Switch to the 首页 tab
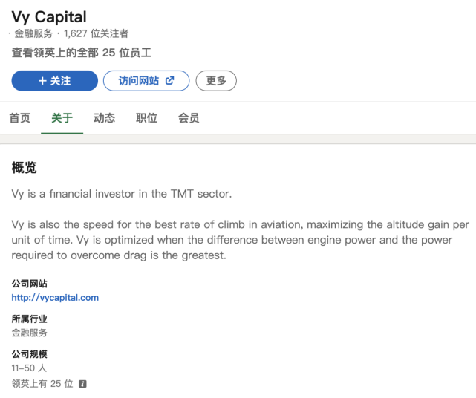This screenshot has width=476, height=398. (20, 118)
